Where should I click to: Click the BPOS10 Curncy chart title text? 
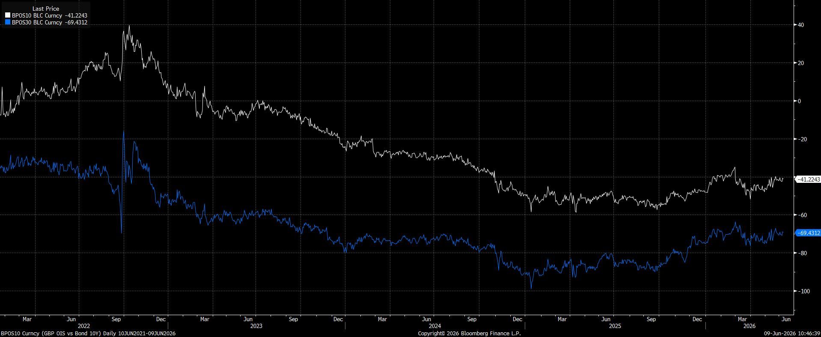click(x=88, y=333)
